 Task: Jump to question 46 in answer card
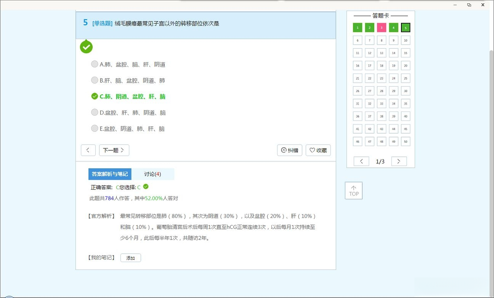tap(358, 142)
